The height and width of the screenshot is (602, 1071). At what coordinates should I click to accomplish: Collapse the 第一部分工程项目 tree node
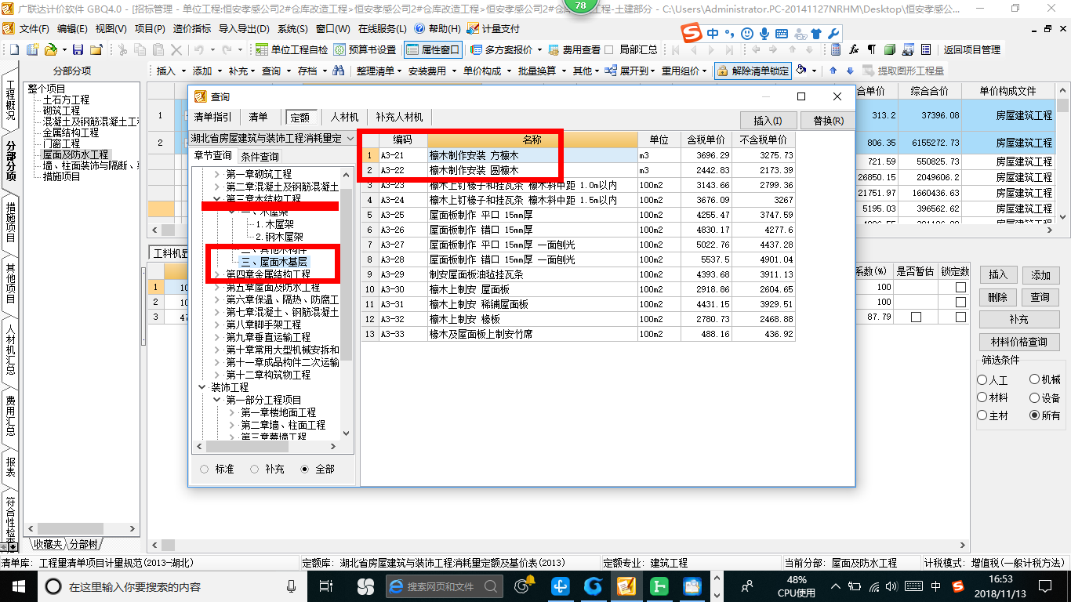point(217,400)
